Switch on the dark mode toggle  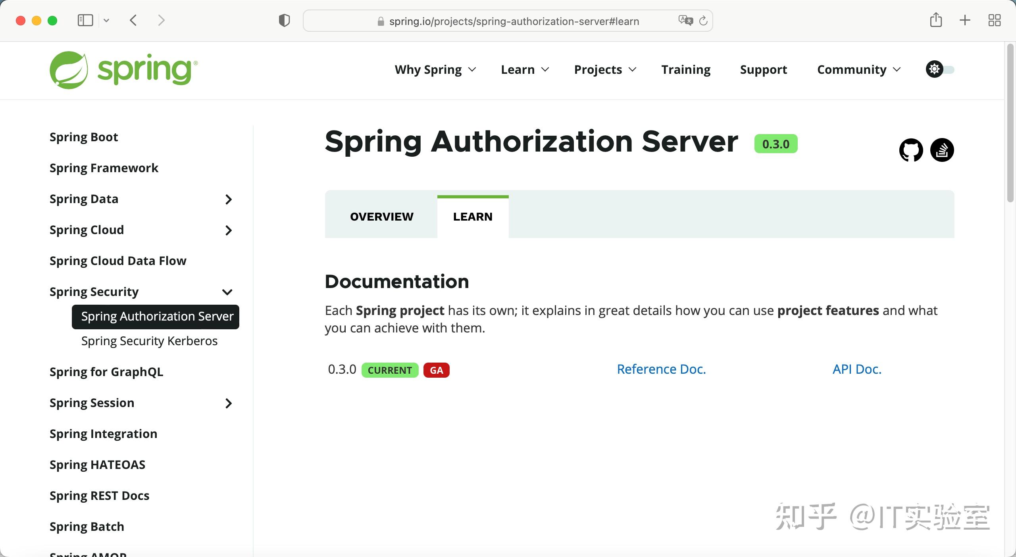(948, 69)
